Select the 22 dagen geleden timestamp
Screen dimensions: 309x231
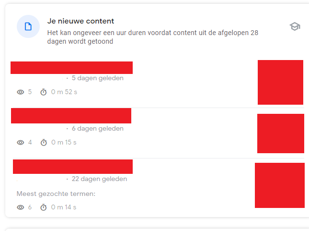coord(99,179)
